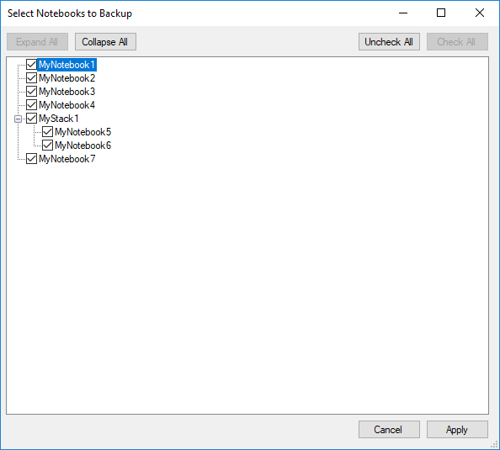Uncheck the MyNotebook6 checkbox
The image size is (500, 450).
[x=47, y=146]
